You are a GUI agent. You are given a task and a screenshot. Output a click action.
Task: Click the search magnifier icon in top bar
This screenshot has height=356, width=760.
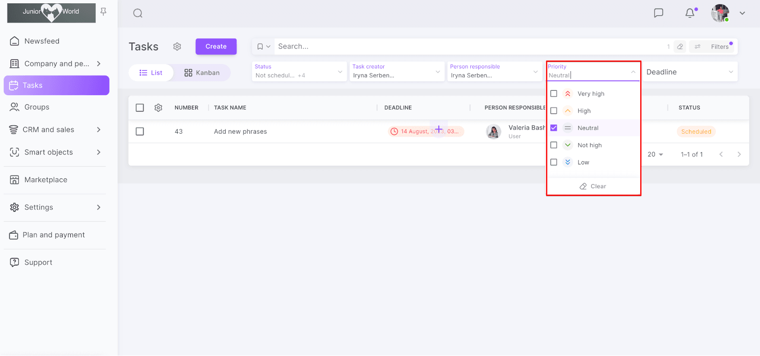138,13
